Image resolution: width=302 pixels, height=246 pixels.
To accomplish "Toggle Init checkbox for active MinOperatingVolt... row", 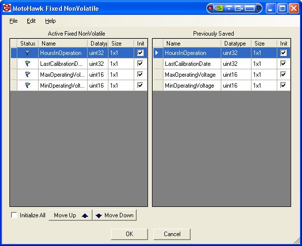I will click(x=141, y=85).
